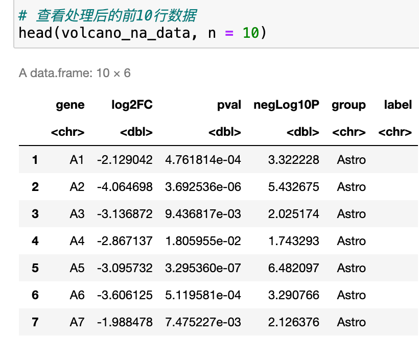Click pval value 4.761814e-04

pyautogui.click(x=203, y=160)
